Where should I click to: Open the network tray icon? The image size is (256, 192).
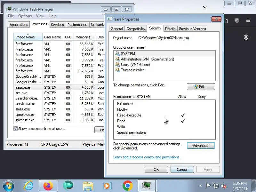point(216,186)
